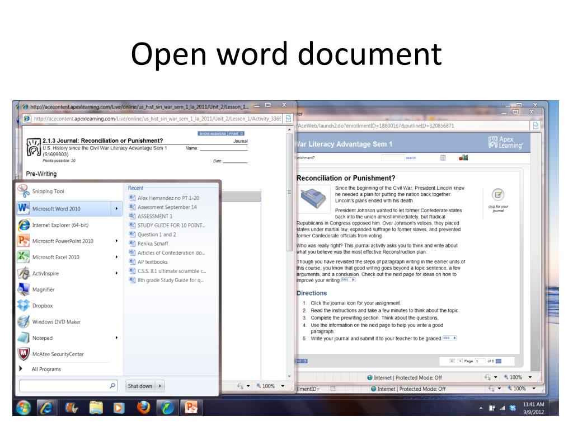Open Apex window zoom 100% dropdown
573x430 pixels.
530,377
